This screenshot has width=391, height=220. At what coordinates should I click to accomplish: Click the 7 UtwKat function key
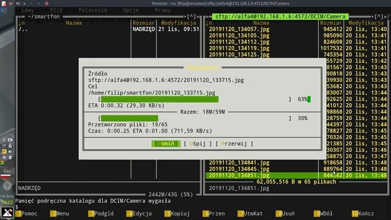(x=250, y=213)
